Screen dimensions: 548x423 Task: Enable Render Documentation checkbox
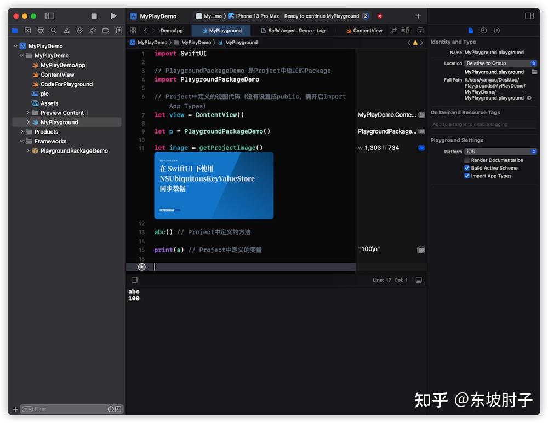pyautogui.click(x=466, y=160)
